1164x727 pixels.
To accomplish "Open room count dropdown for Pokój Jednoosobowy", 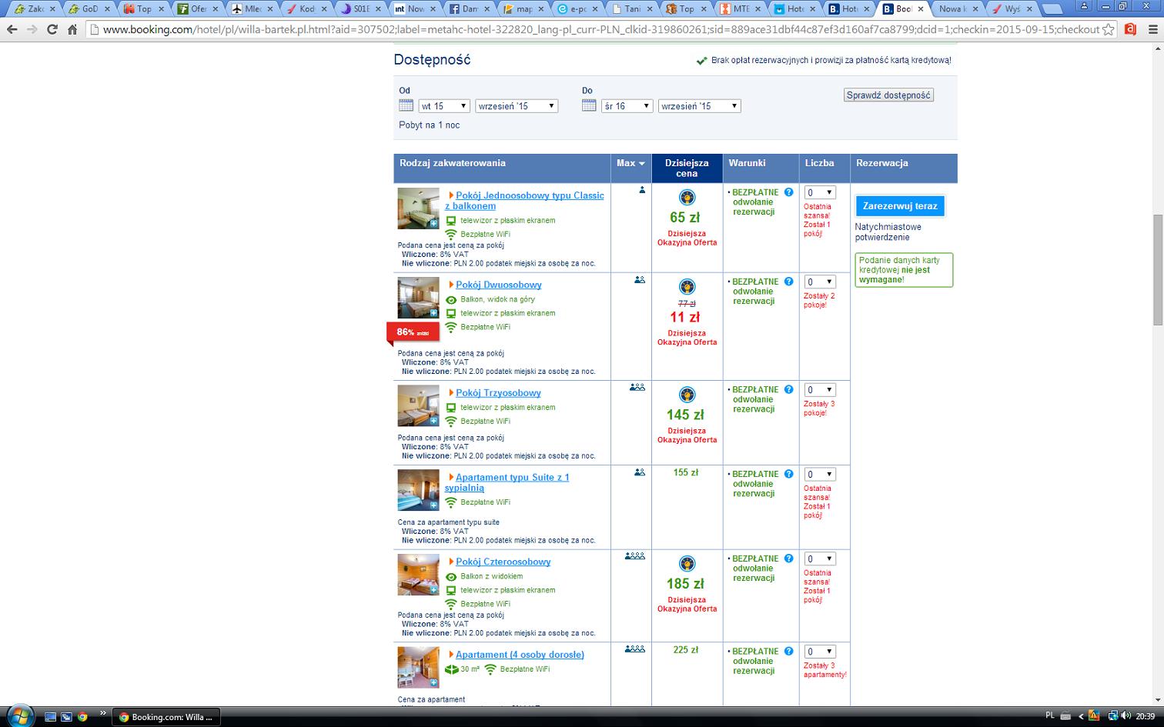I will 820,192.
